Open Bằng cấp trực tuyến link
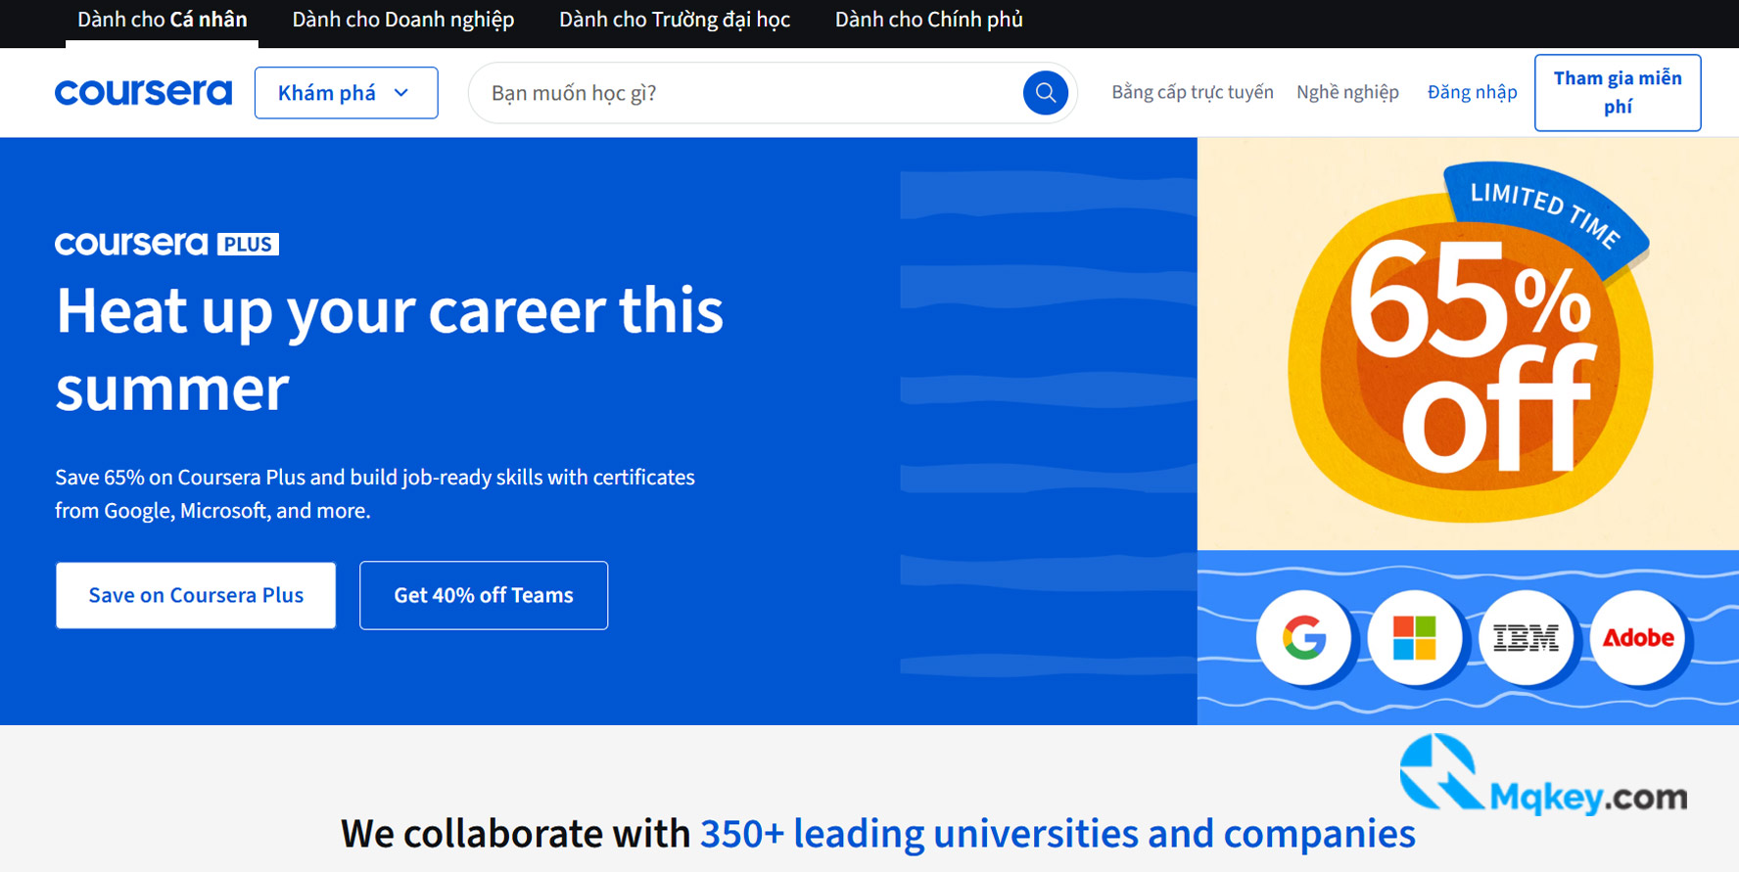This screenshot has height=872, width=1739. pyautogui.click(x=1192, y=92)
